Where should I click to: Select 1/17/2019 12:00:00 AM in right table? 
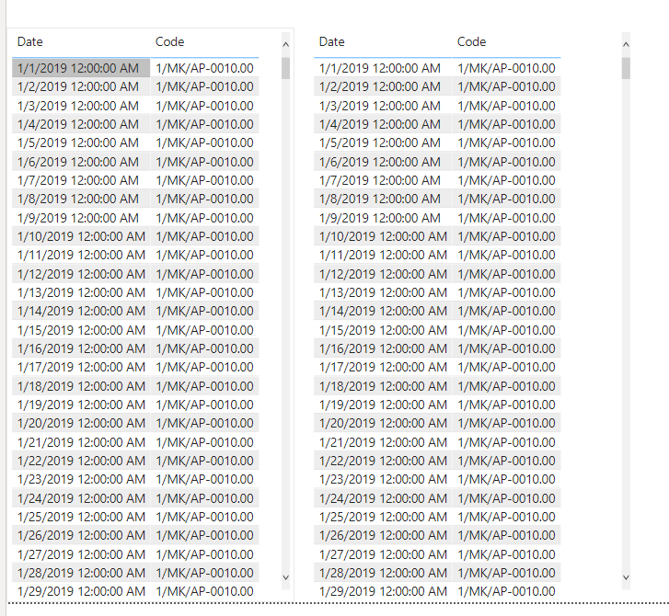(x=383, y=367)
